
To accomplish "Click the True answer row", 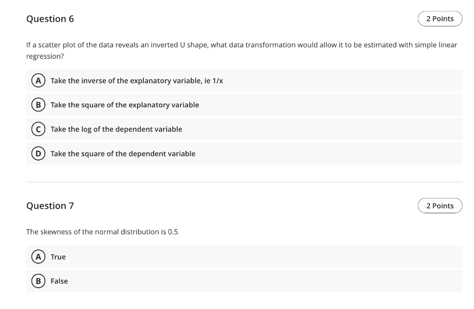I will pyautogui.click(x=185, y=257).
